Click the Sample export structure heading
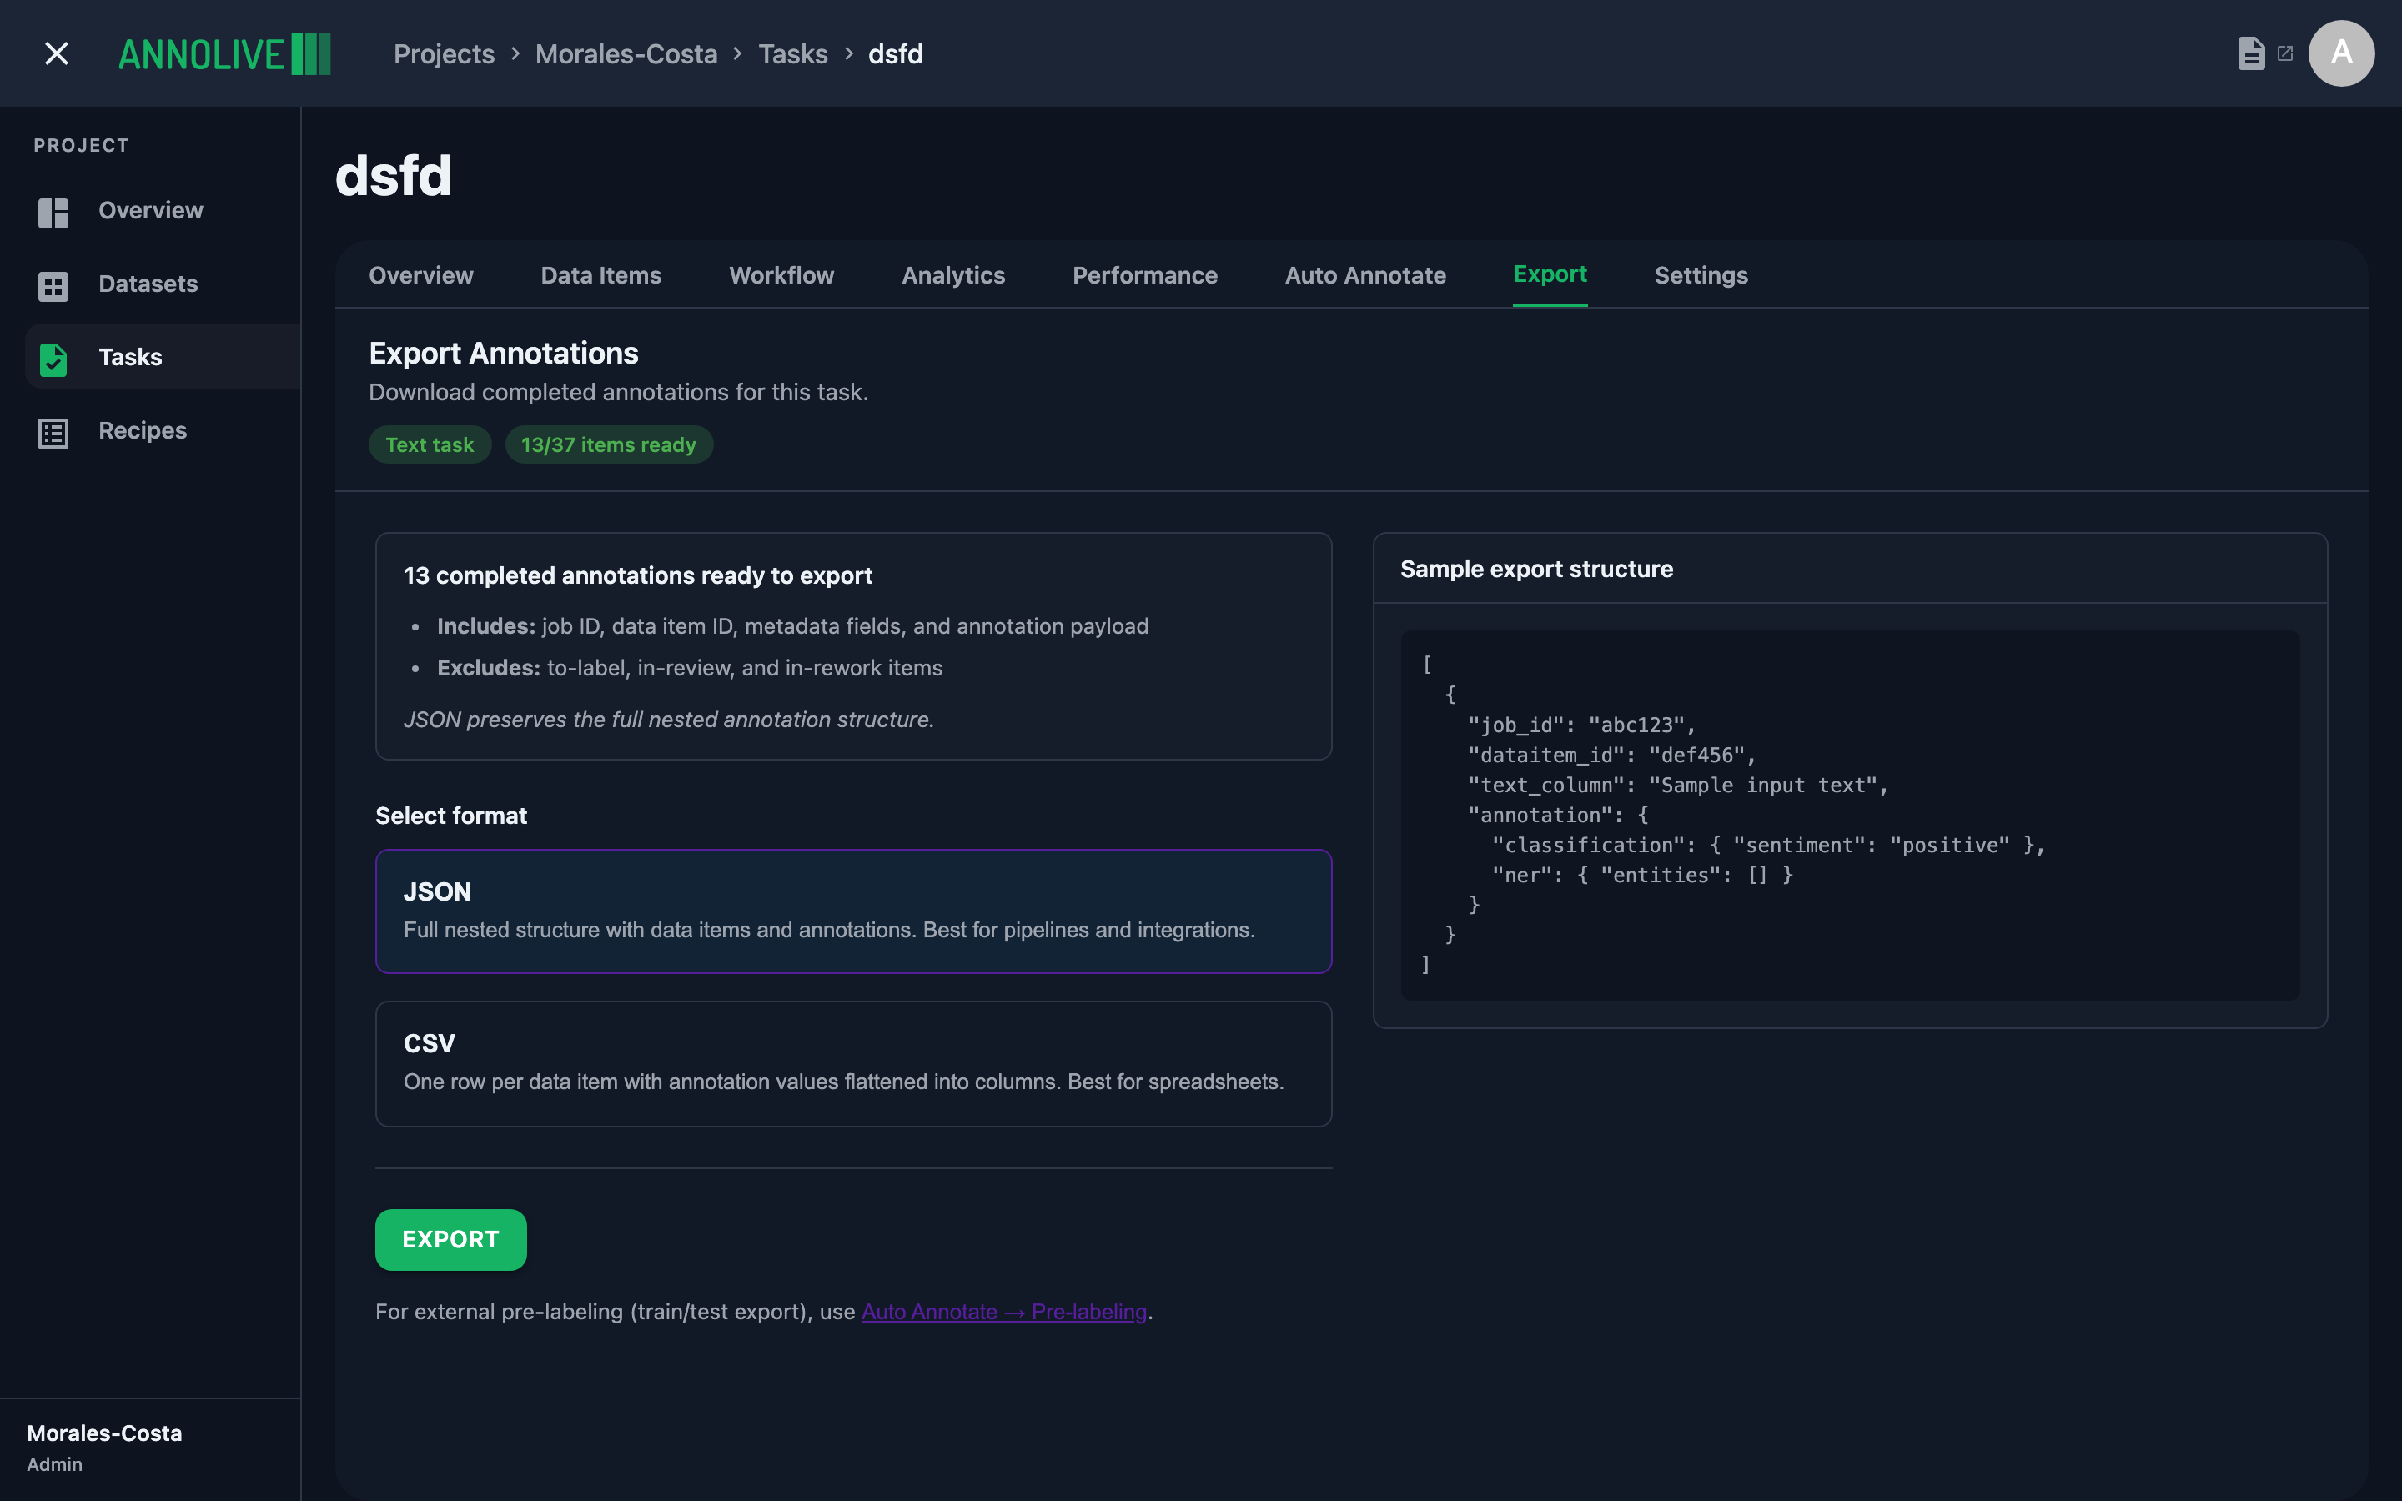Image resolution: width=2402 pixels, height=1501 pixels. tap(1535, 569)
